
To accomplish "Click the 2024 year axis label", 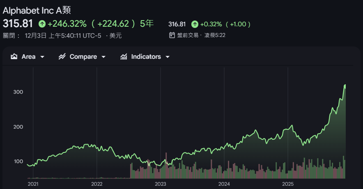I will click(x=224, y=184).
